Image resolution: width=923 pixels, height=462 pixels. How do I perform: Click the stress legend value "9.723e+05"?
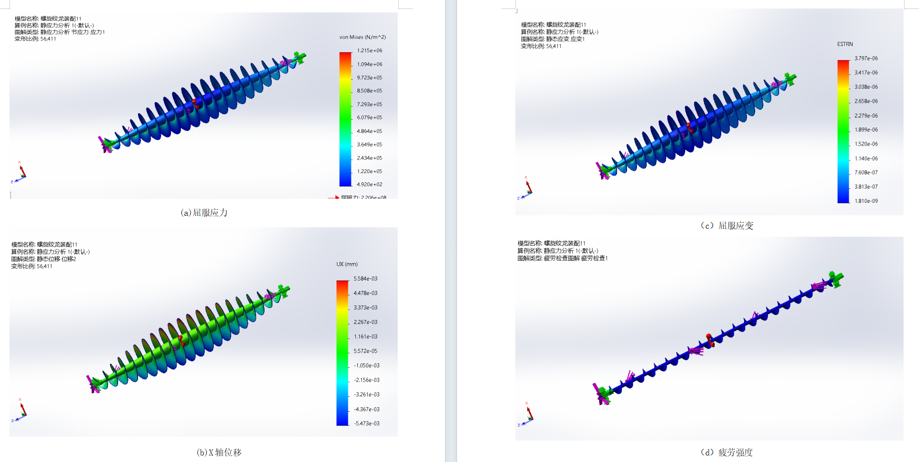[370, 78]
